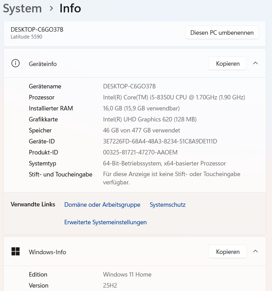
Task: Select the DESKTOP-C6GO37B header name
Action: [x=37, y=30]
